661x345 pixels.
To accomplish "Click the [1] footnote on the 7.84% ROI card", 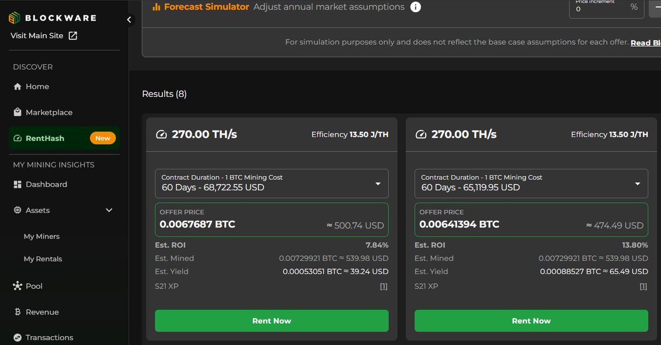I will click(384, 287).
